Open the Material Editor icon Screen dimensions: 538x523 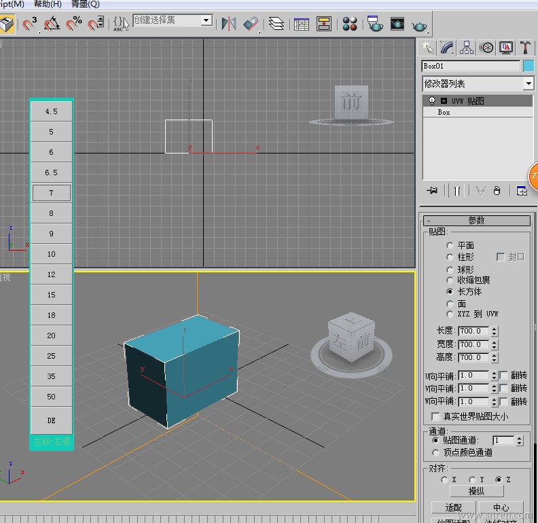click(x=350, y=24)
